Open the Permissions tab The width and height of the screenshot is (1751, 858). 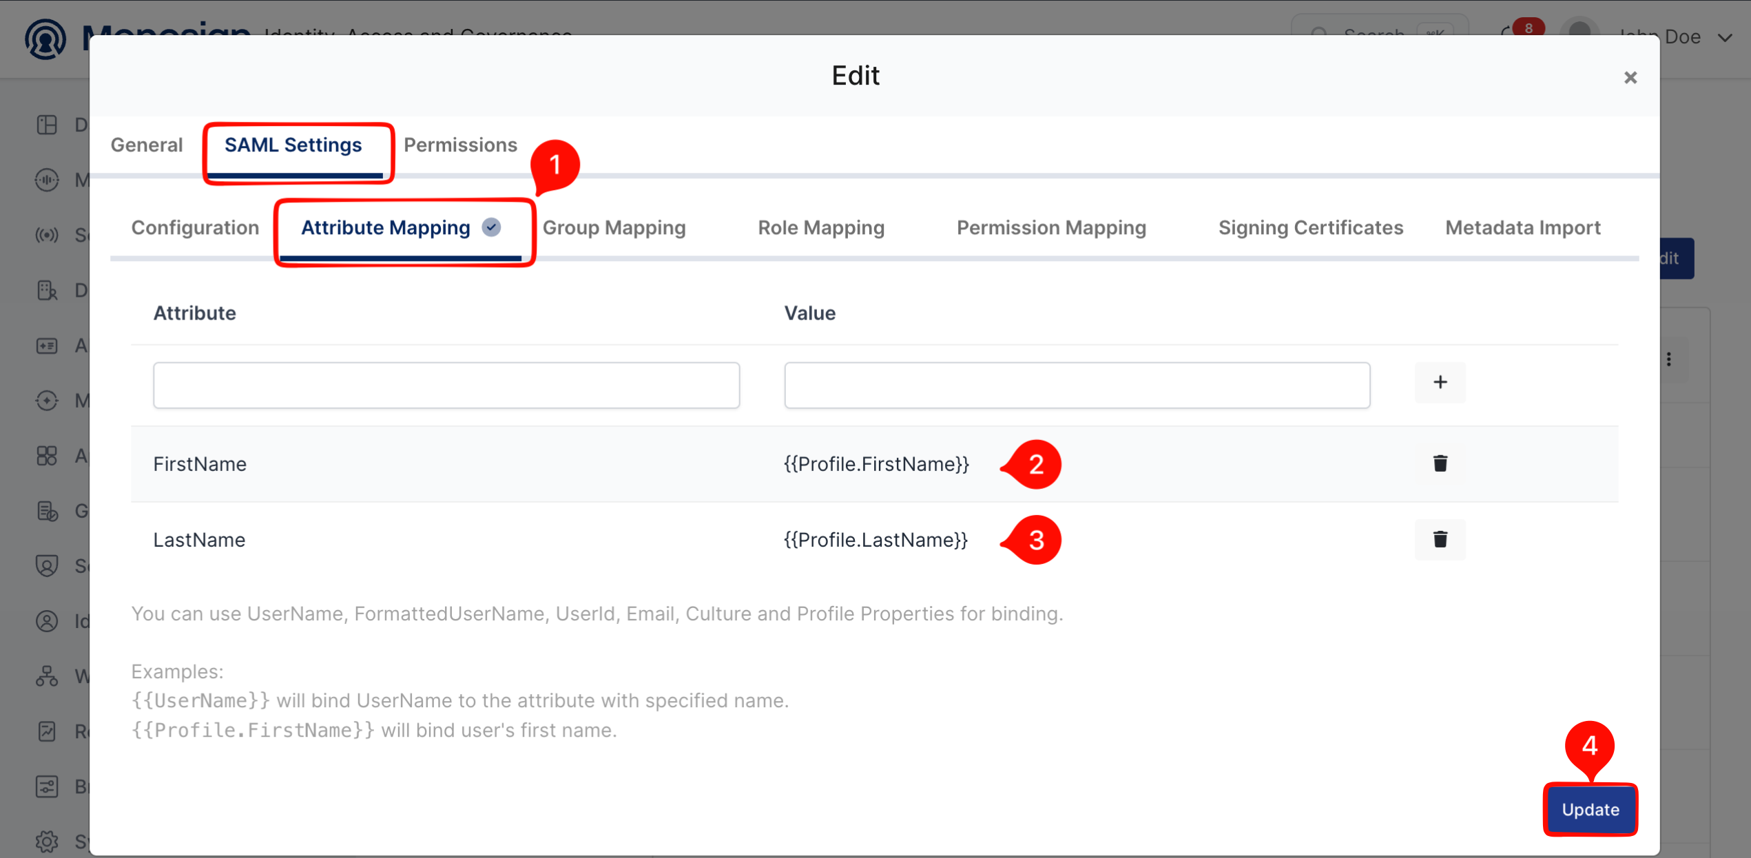[x=460, y=145]
